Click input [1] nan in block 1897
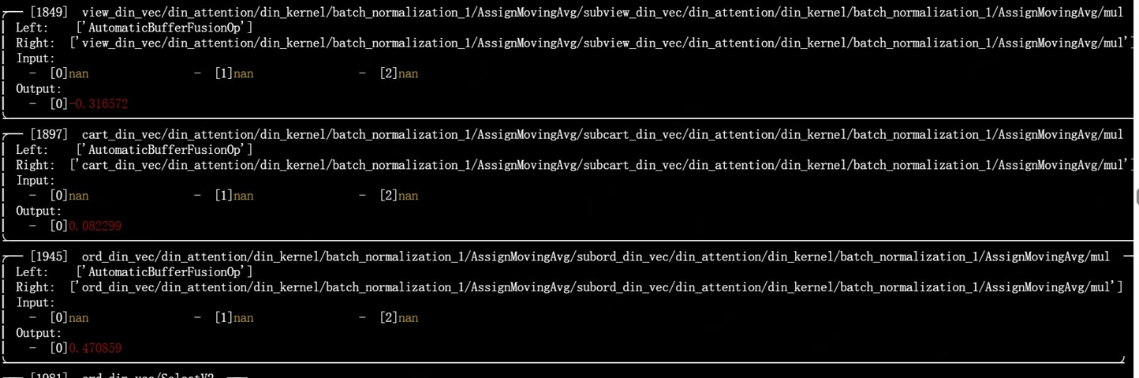Screen dimensions: 1139x378 tap(234, 196)
